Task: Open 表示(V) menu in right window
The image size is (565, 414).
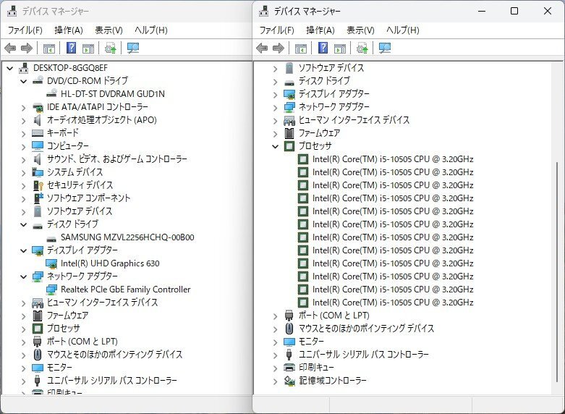Action: tap(361, 30)
